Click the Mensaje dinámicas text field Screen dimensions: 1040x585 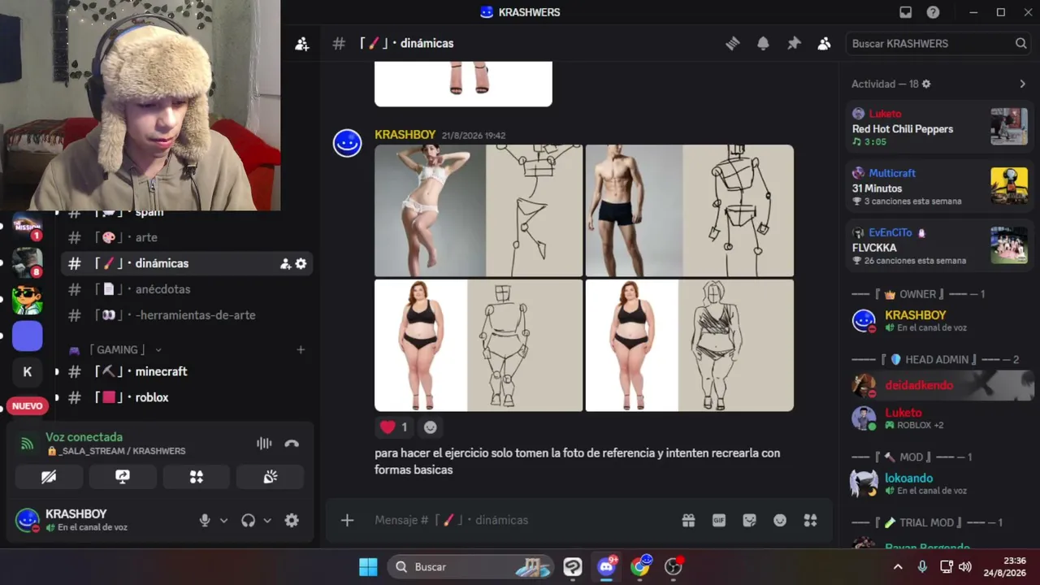(x=520, y=520)
